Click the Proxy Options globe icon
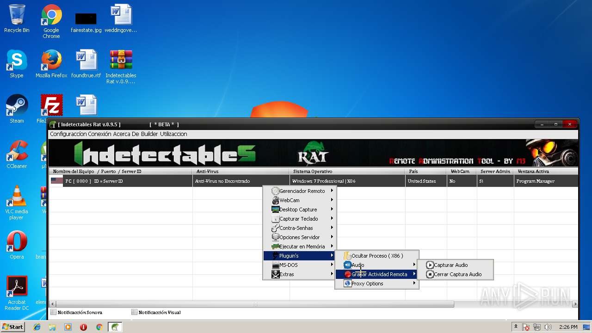592x333 pixels. pos(347,284)
